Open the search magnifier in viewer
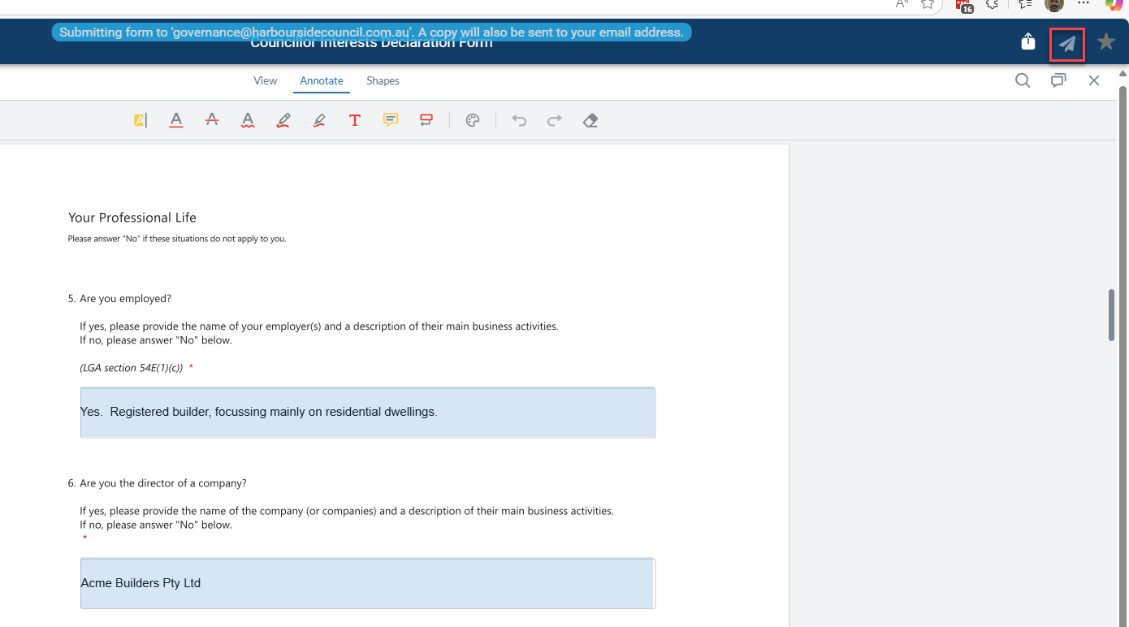1129x627 pixels. [1023, 80]
